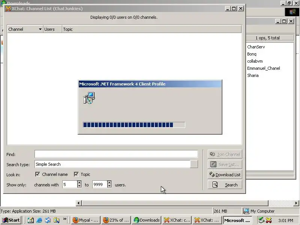Image resolution: width=300 pixels, height=225 pixels.
Task: Toggle the Channel name checkbox
Action: 38,174
